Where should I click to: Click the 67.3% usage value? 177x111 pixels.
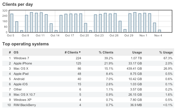168,58
